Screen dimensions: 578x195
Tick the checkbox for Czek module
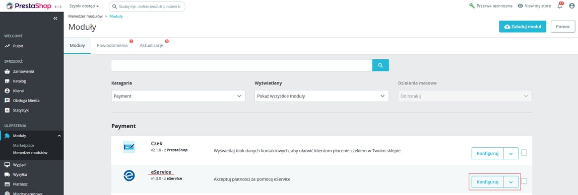point(524,153)
